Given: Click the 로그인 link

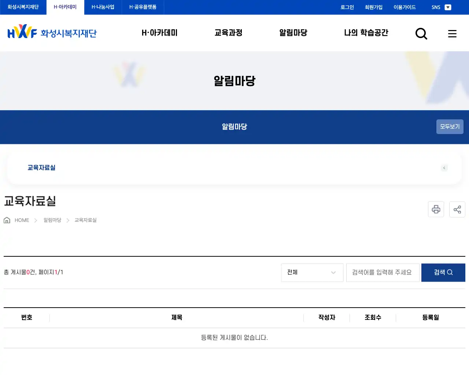Looking at the screenshot, I should coord(347,7).
